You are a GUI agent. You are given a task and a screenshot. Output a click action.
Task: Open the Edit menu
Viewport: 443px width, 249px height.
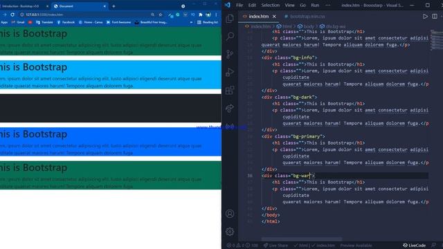[x=252, y=5]
